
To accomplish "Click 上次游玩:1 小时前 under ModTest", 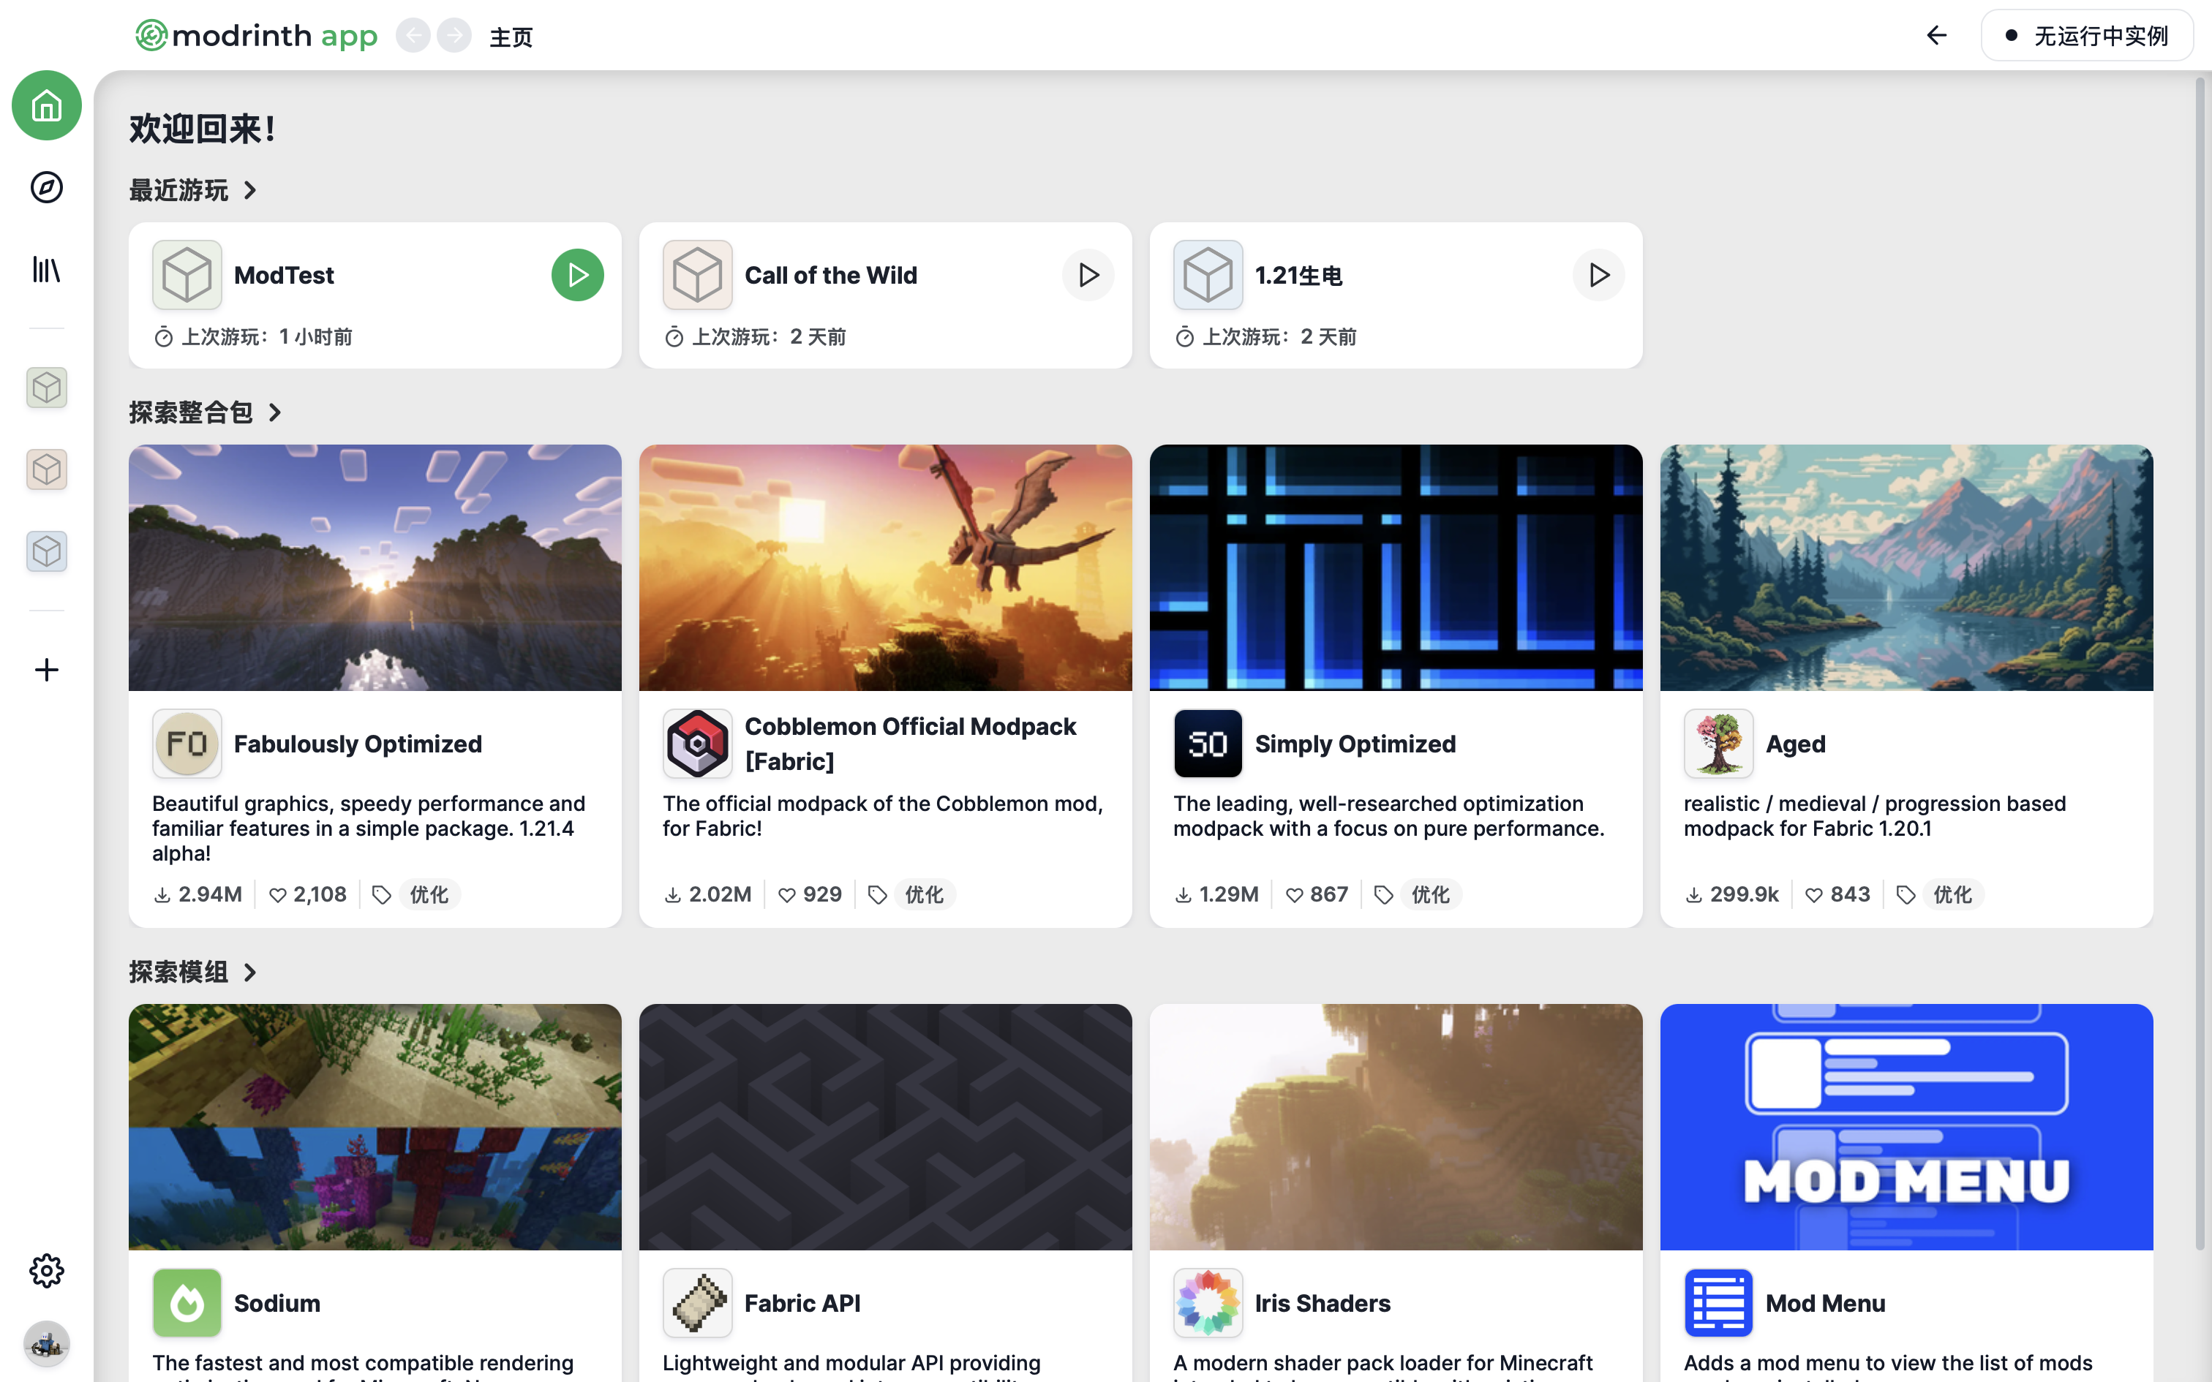I will [x=253, y=337].
